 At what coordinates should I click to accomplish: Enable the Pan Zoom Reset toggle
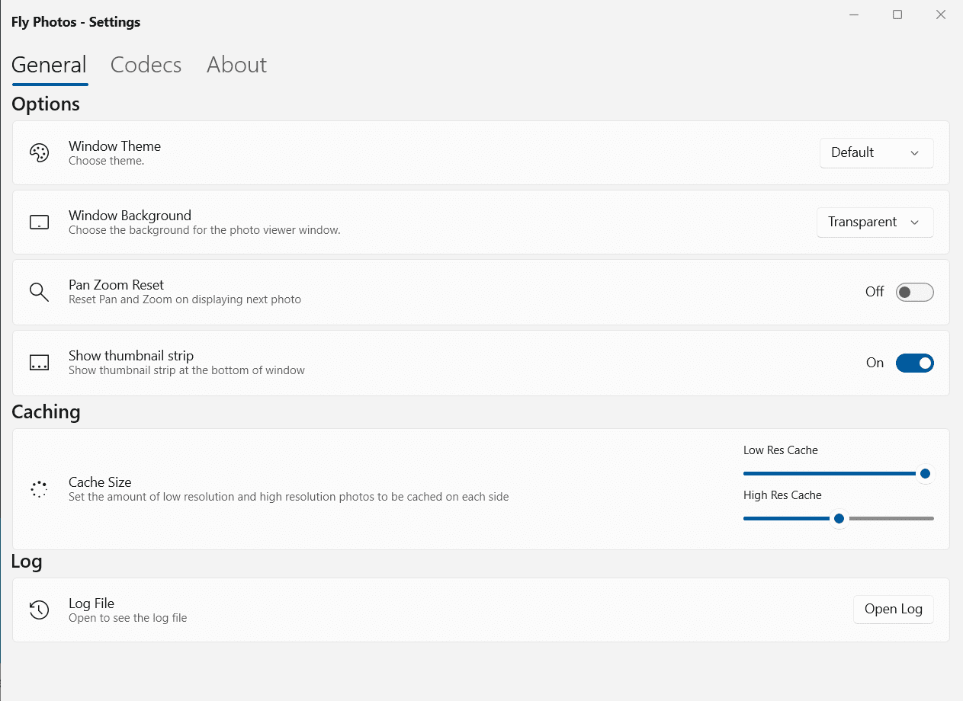pos(914,292)
